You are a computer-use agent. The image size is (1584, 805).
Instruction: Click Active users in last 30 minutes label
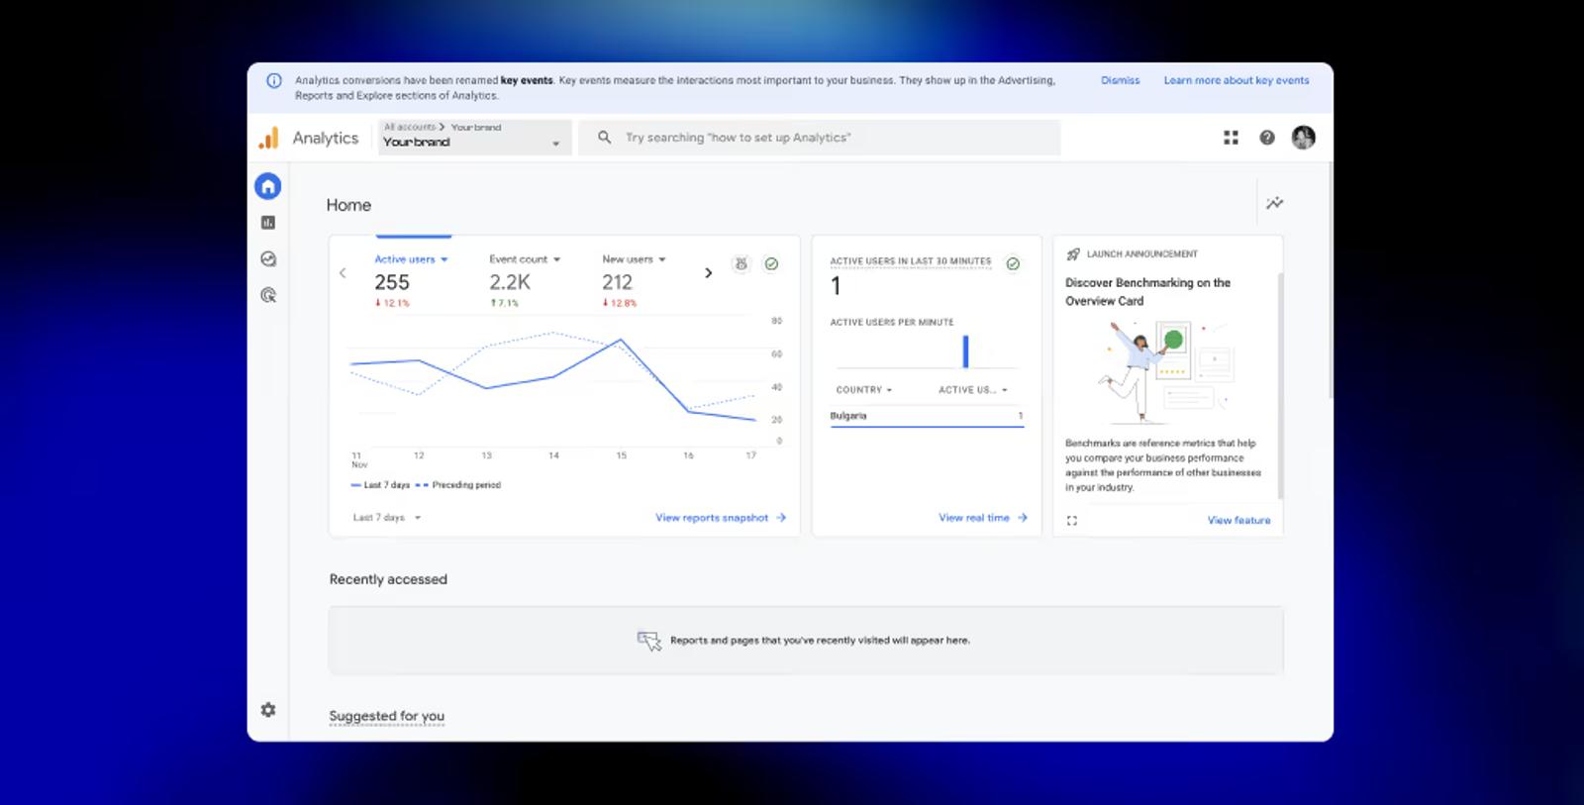910,261
